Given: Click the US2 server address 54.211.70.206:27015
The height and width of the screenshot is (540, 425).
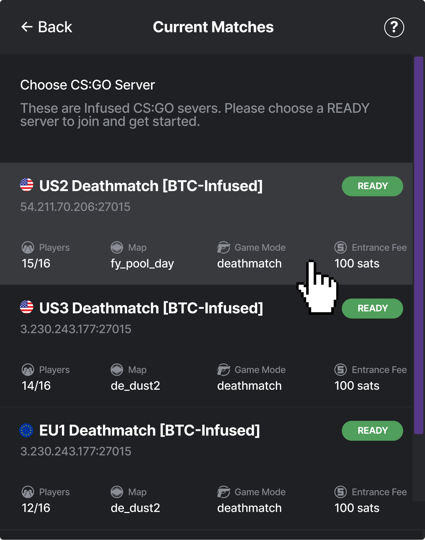Looking at the screenshot, I should tap(75, 207).
